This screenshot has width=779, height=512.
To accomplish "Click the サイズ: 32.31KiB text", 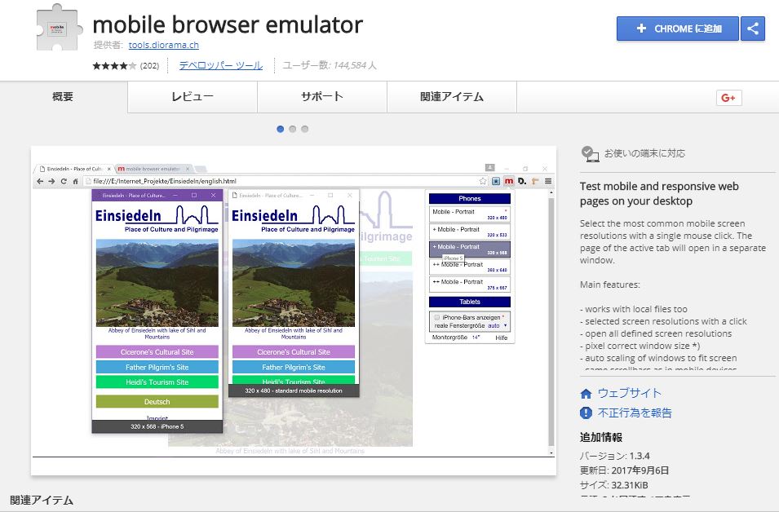I will (x=613, y=485).
